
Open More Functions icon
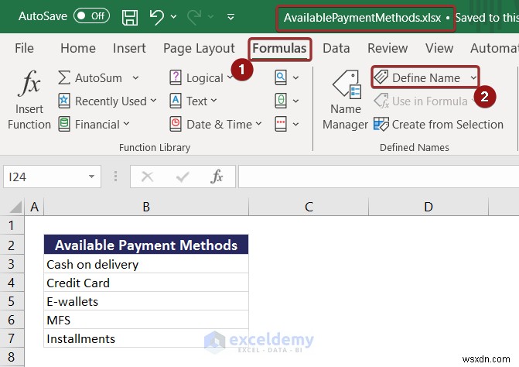(x=281, y=124)
